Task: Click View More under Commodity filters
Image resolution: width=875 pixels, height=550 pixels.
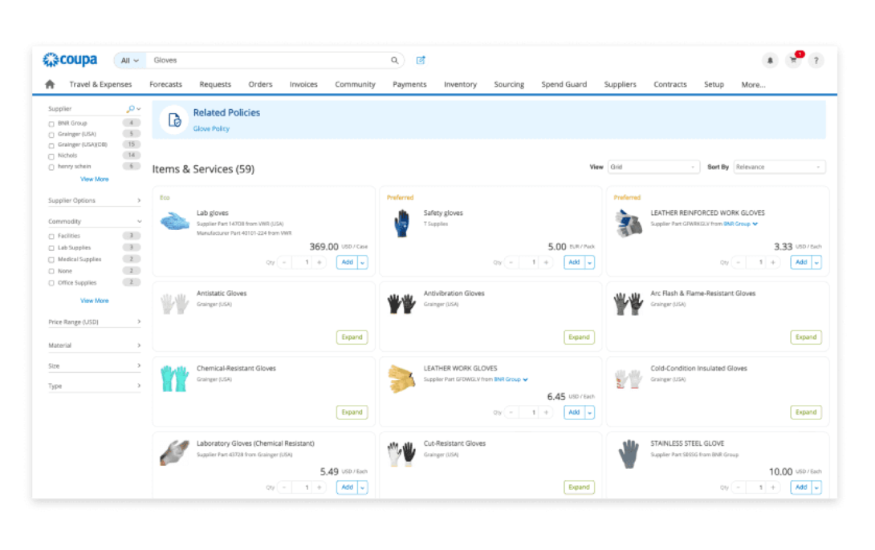Action: tap(94, 301)
